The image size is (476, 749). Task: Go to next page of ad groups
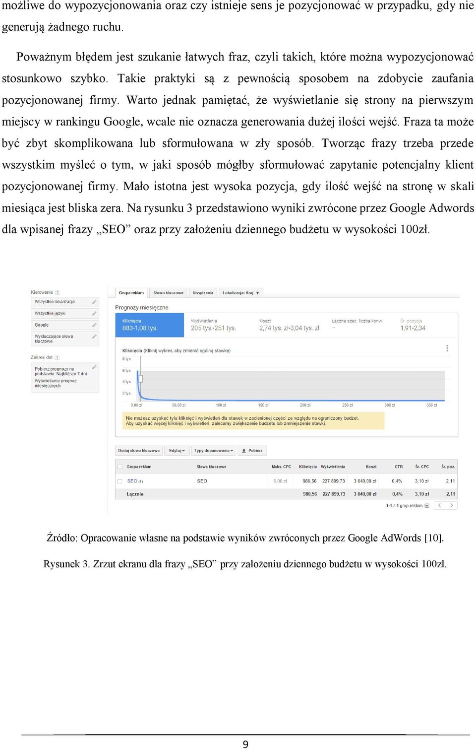pos(451,505)
